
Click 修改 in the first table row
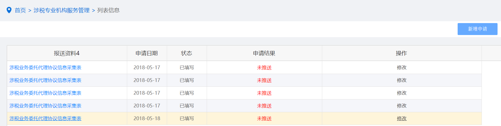click(402, 68)
